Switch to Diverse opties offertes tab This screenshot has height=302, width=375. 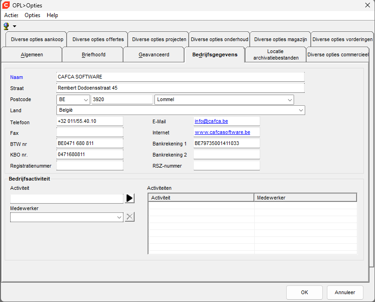98,39
